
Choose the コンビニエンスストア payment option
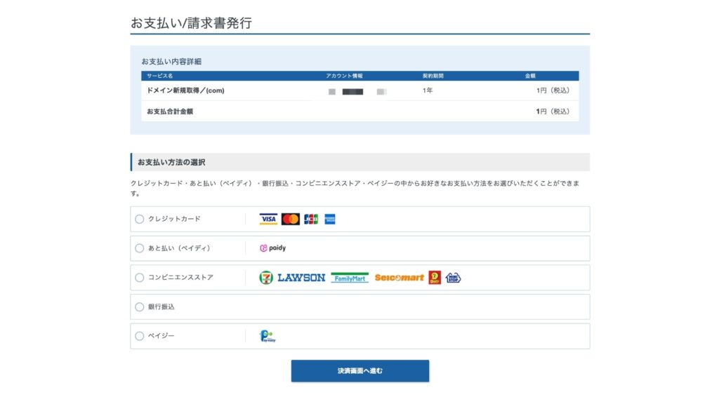[140, 278]
